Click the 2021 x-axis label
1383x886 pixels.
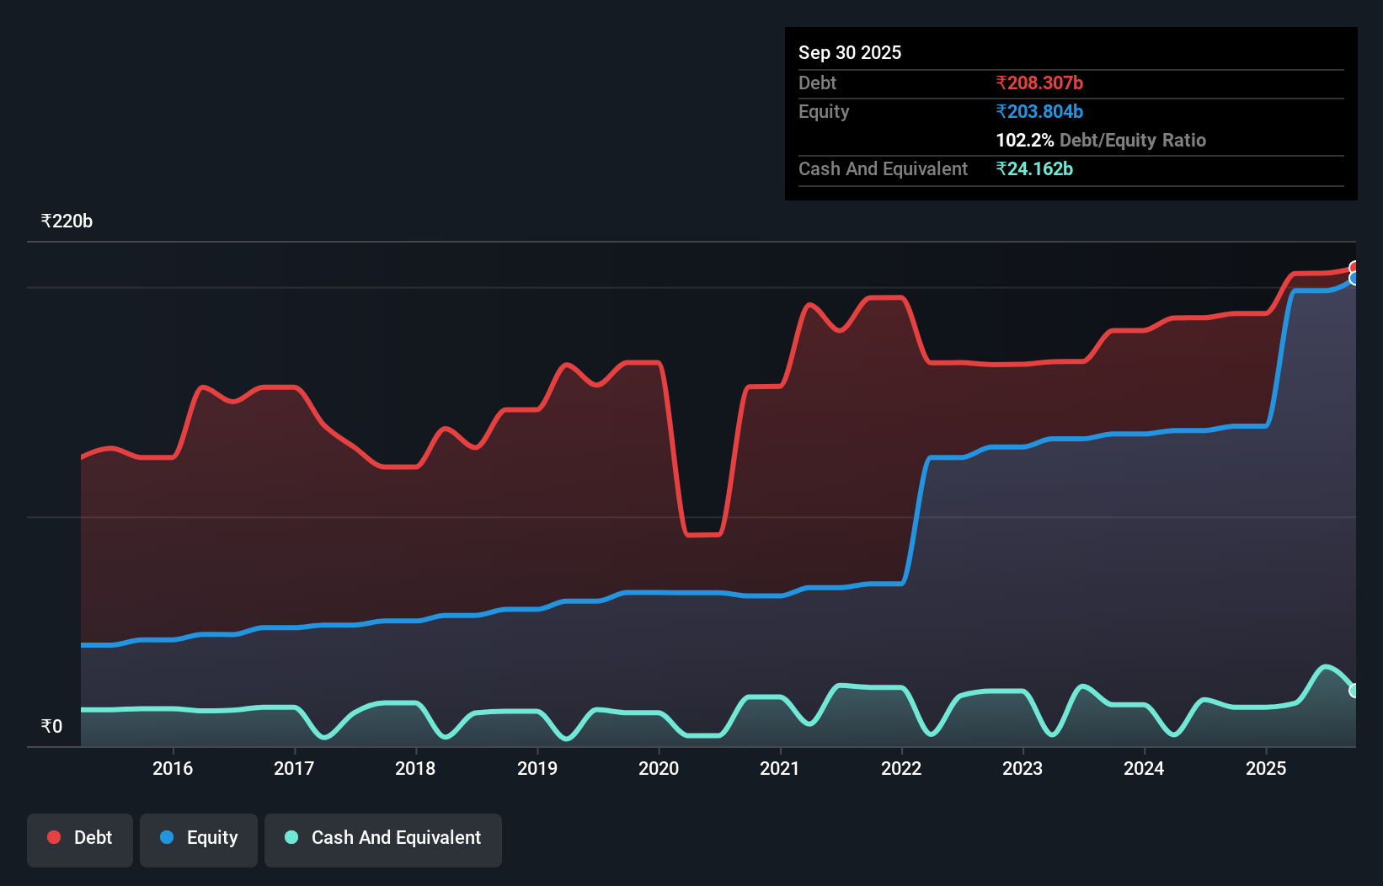780,768
